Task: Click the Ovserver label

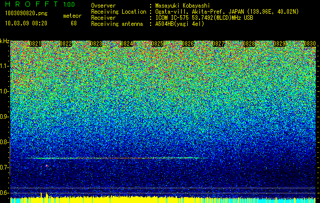Action: pos(103,6)
